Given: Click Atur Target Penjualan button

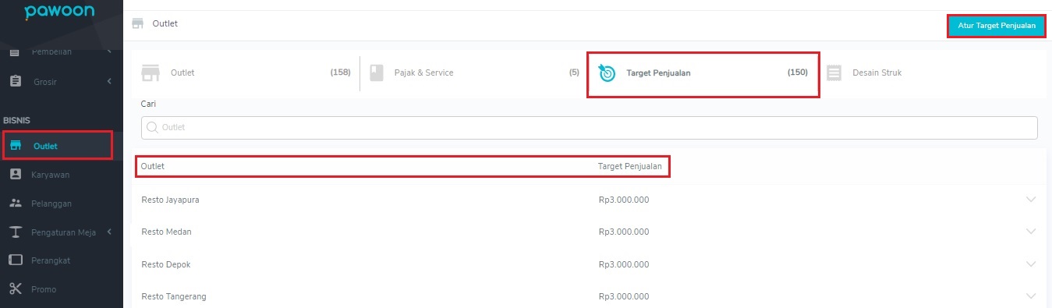Looking at the screenshot, I should 996,26.
